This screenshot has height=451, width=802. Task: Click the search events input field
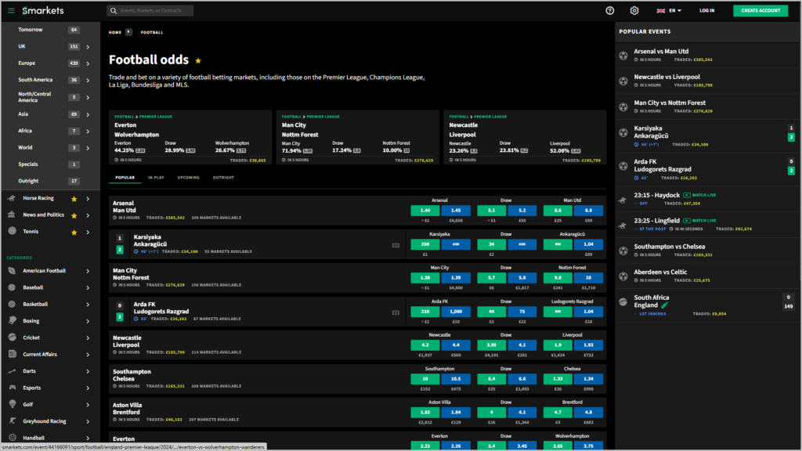click(150, 10)
